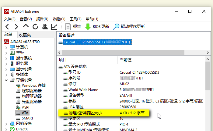213x131 pixels.
Task: Select the DirectX Xbox icon
Action: 12,129
